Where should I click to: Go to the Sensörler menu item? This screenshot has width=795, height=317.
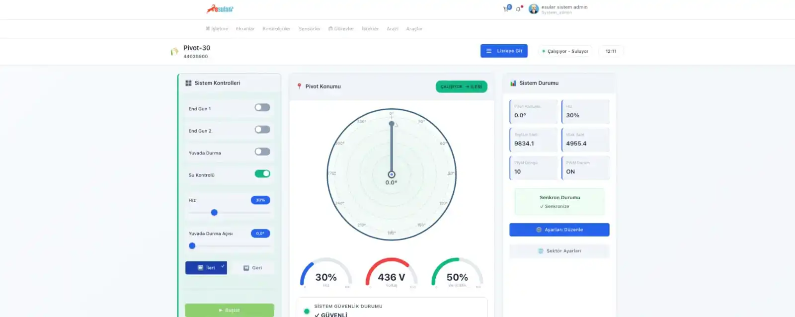tap(309, 29)
